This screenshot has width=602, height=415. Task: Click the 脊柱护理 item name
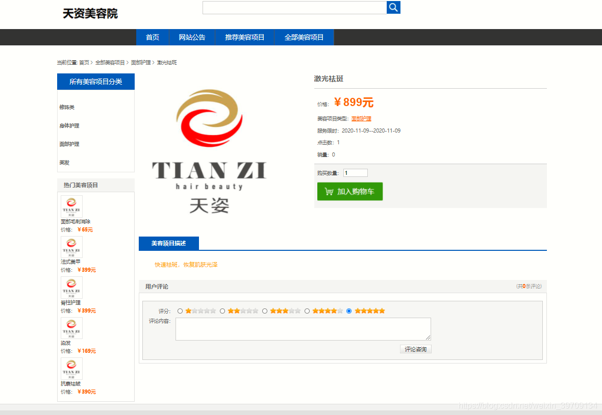pyautogui.click(x=70, y=303)
